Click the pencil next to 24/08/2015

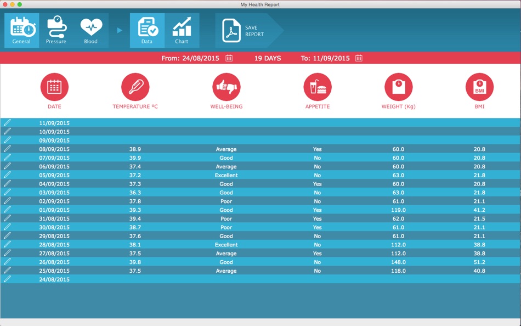pos(7,279)
